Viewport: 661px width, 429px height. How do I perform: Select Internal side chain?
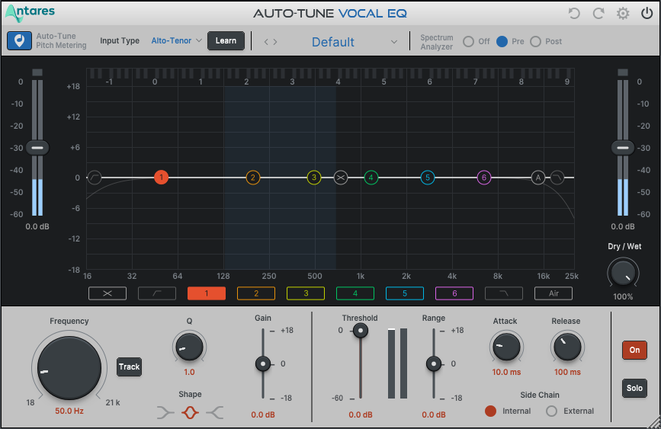coord(490,411)
